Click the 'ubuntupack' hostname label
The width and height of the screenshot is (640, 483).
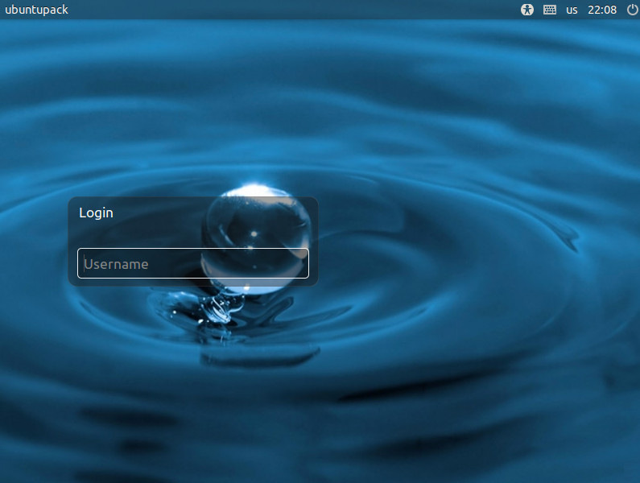[x=36, y=10]
